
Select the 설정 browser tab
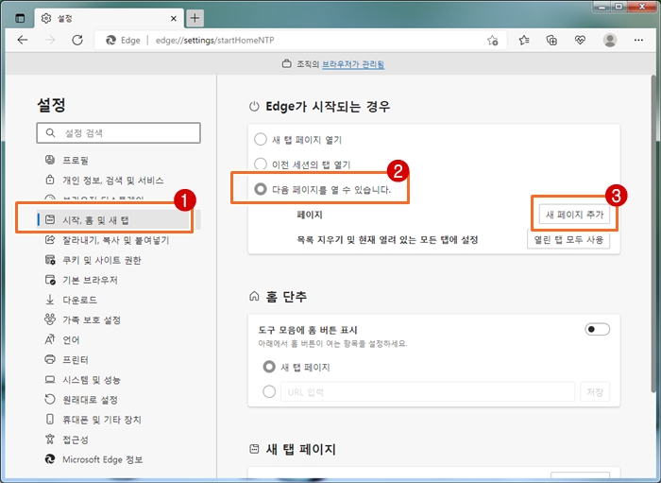point(109,18)
